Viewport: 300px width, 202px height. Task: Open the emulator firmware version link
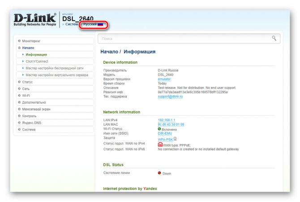coord(164,79)
